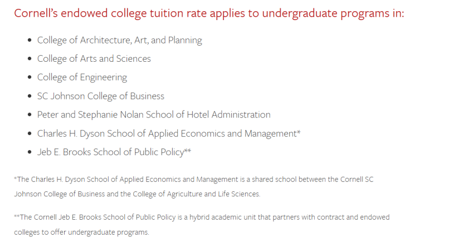
Task: Select Jeb E. Brooks School list item
Action: (x=114, y=152)
